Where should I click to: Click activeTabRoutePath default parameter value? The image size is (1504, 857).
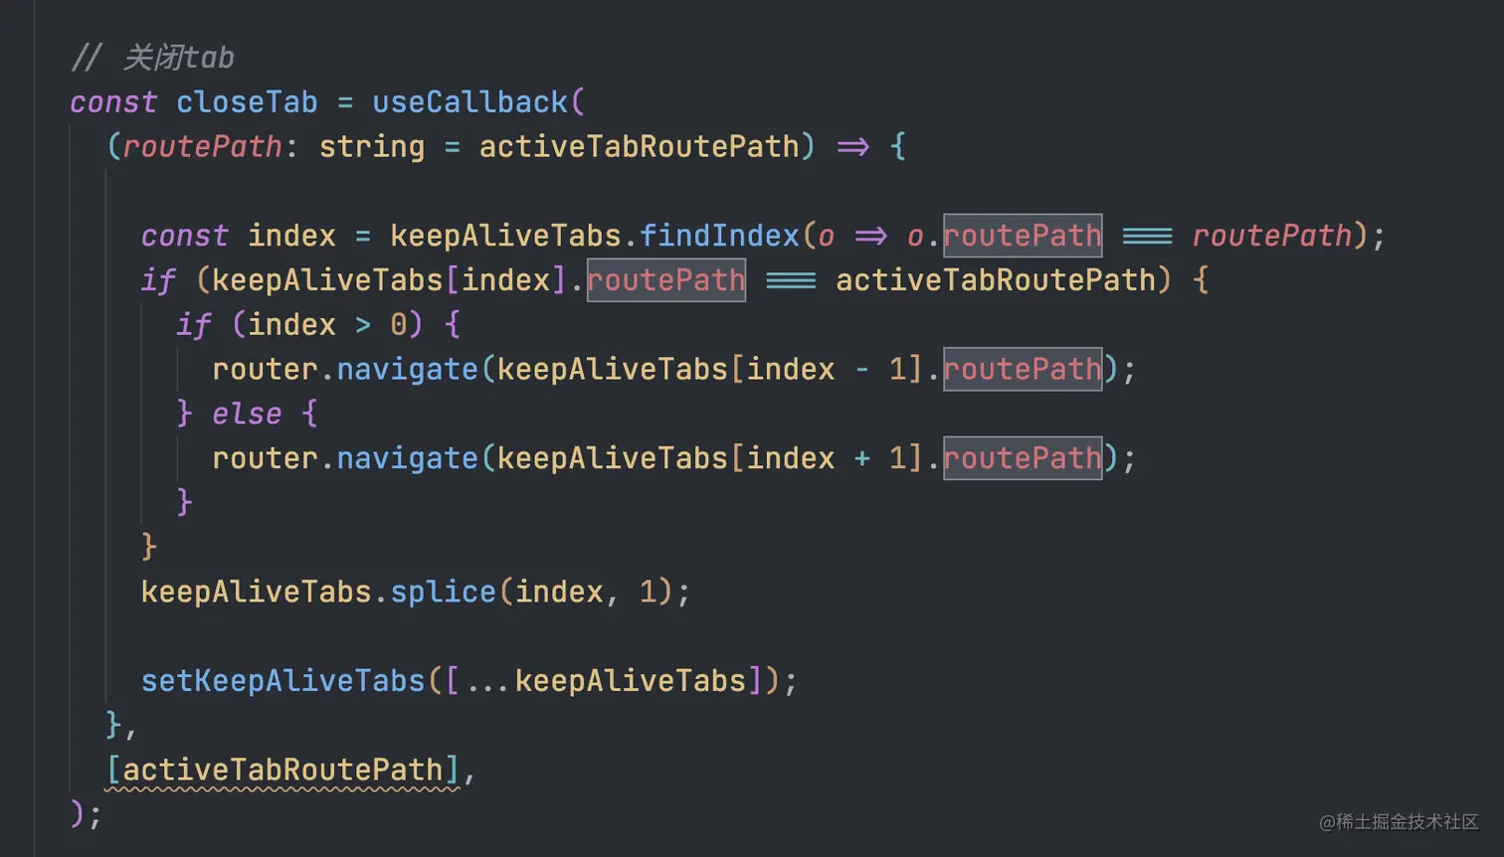(x=640, y=147)
